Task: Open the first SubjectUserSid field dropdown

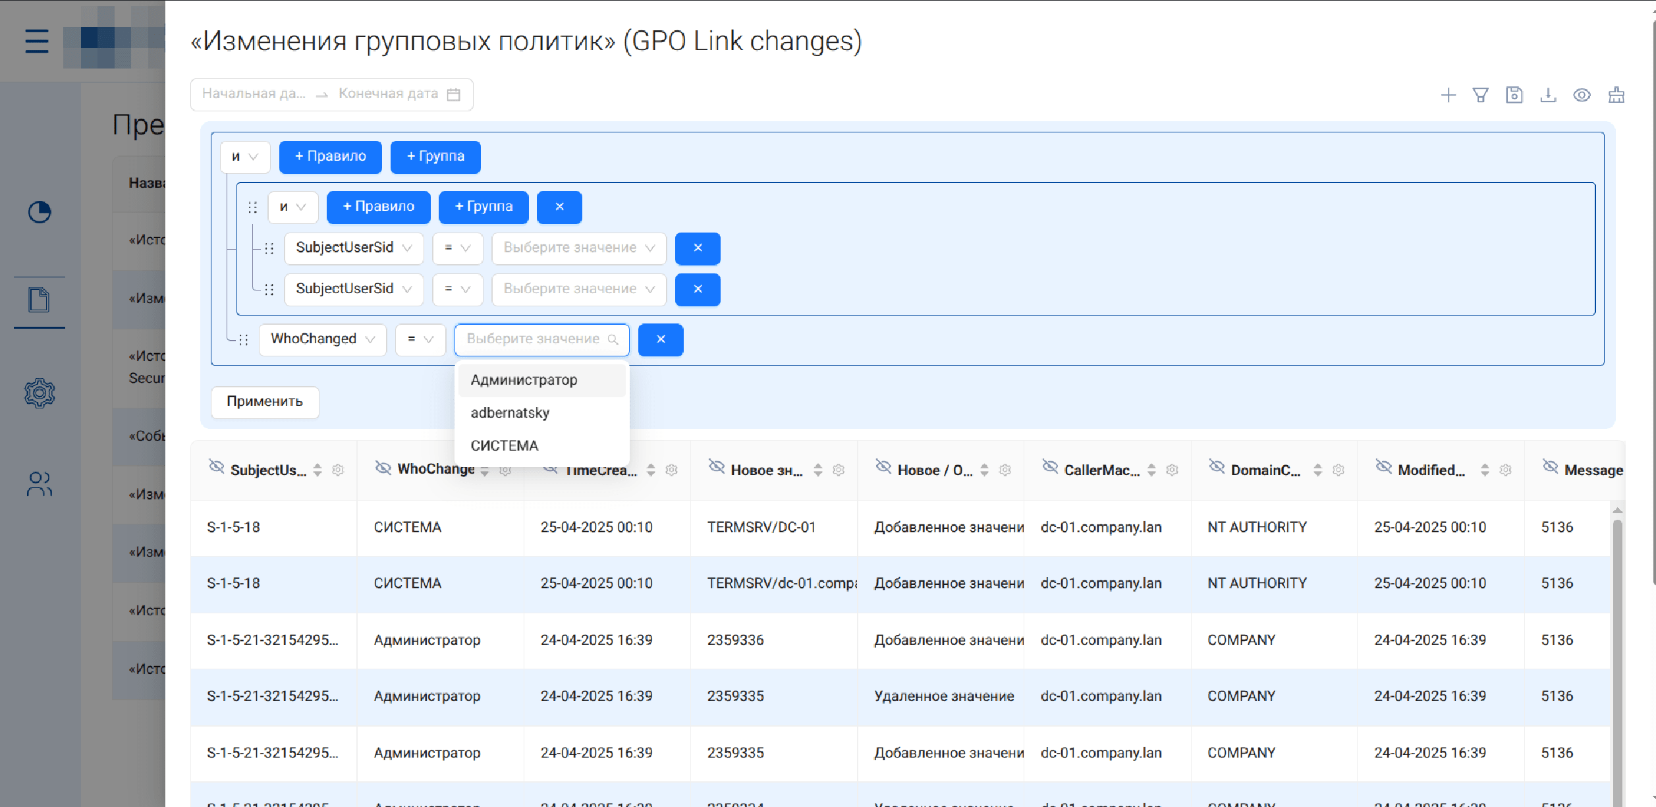Action: (x=354, y=248)
